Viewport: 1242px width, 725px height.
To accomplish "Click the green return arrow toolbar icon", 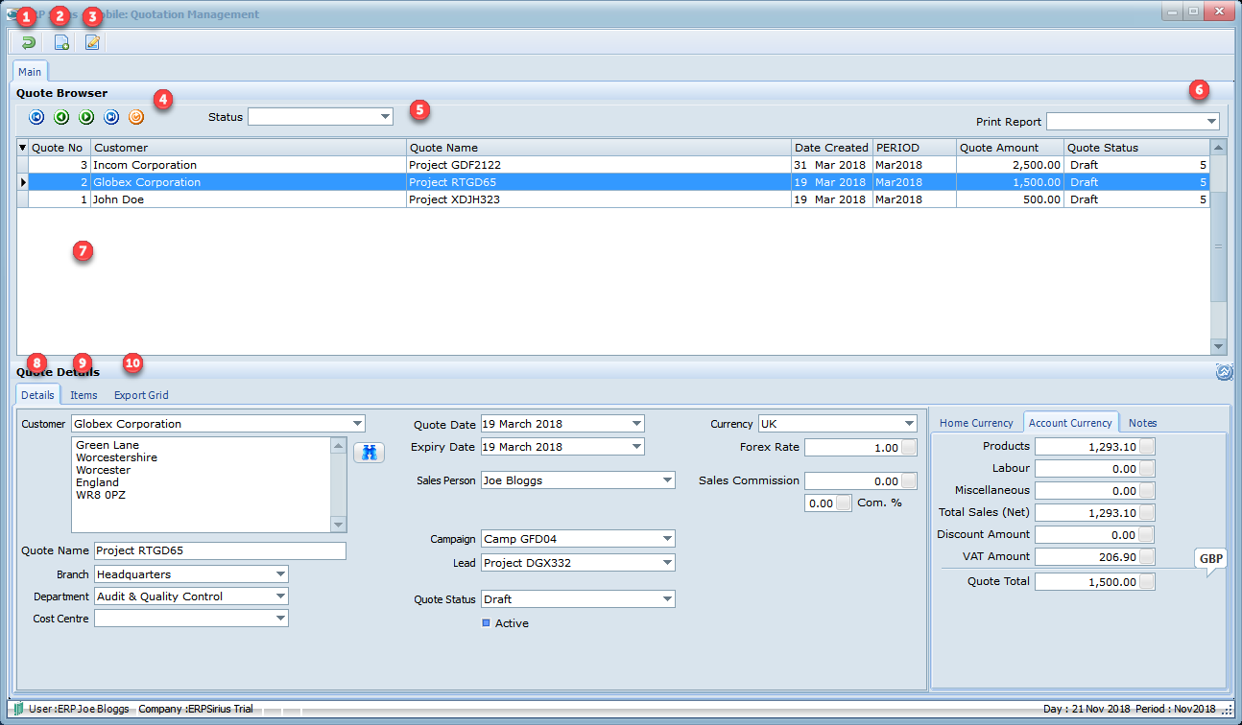I will click(29, 42).
